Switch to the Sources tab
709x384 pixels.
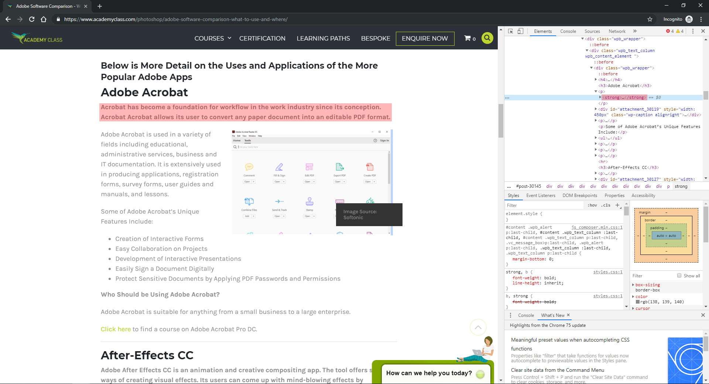592,31
